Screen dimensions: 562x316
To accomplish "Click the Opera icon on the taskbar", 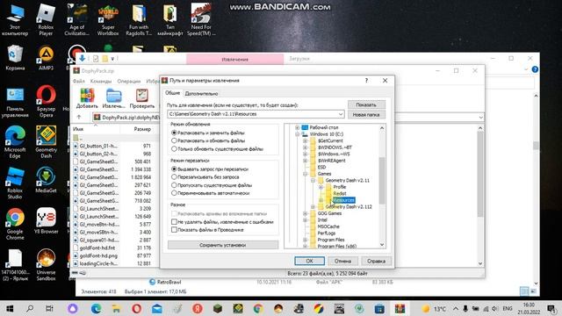I will coord(137,308).
